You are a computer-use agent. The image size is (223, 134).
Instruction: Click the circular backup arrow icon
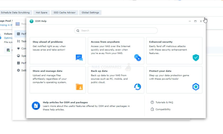tap(138, 87)
